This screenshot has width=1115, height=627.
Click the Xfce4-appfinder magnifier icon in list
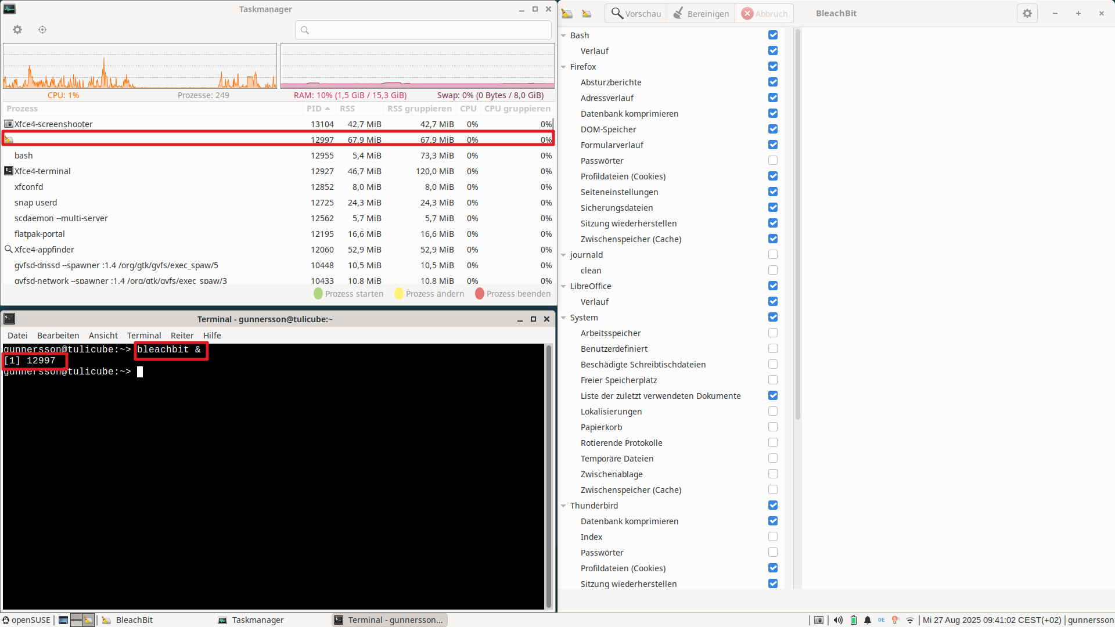click(9, 250)
